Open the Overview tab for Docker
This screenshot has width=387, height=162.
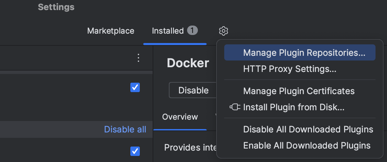pyautogui.click(x=180, y=117)
